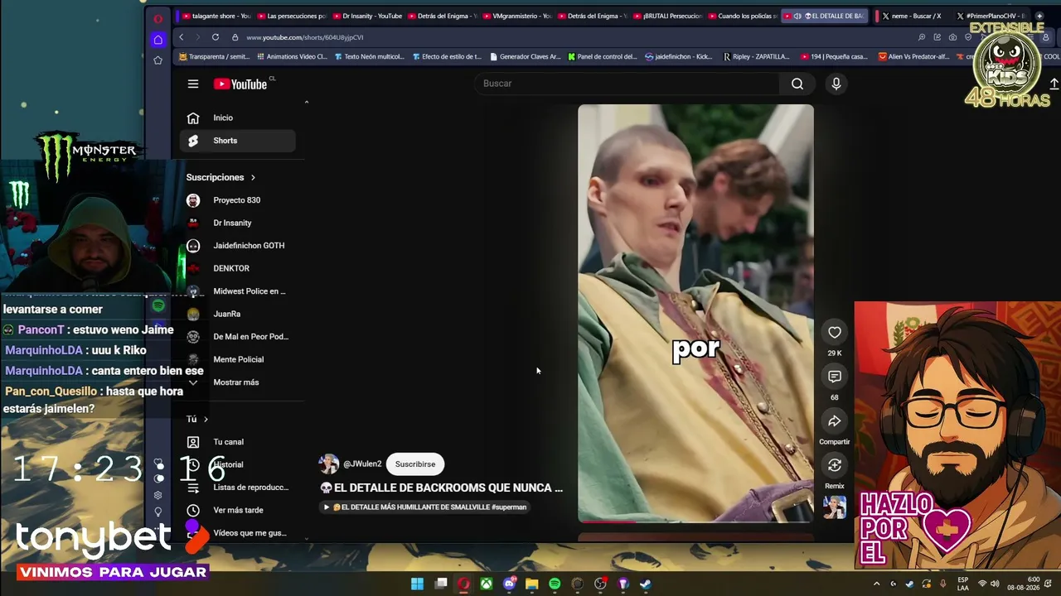Open volume control in system tray
This screenshot has height=596, width=1061.
[995, 584]
